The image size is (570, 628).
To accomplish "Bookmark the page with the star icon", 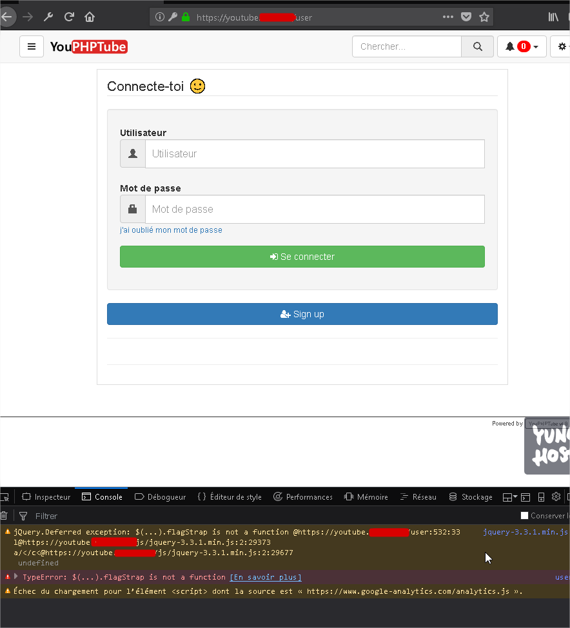I will pos(484,17).
